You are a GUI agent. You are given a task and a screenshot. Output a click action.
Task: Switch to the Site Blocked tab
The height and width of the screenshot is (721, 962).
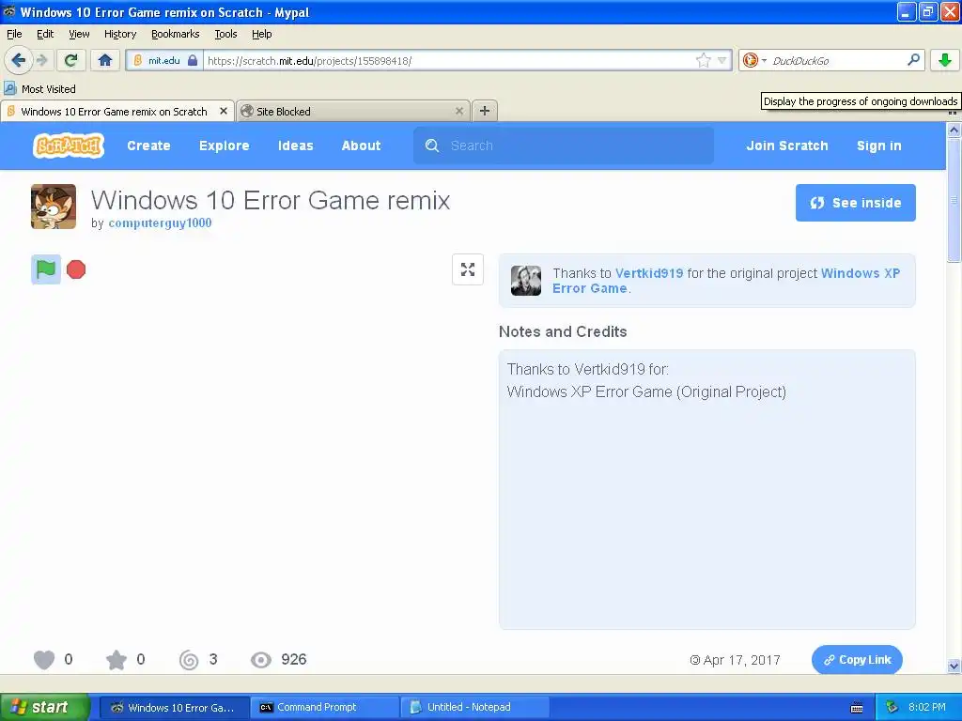[353, 111]
